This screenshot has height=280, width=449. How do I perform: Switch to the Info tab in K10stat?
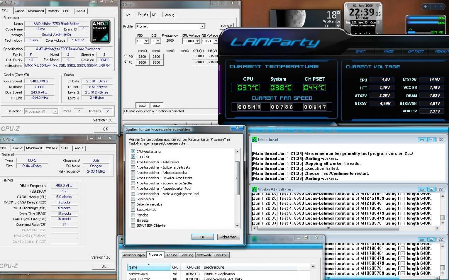[x=128, y=15]
